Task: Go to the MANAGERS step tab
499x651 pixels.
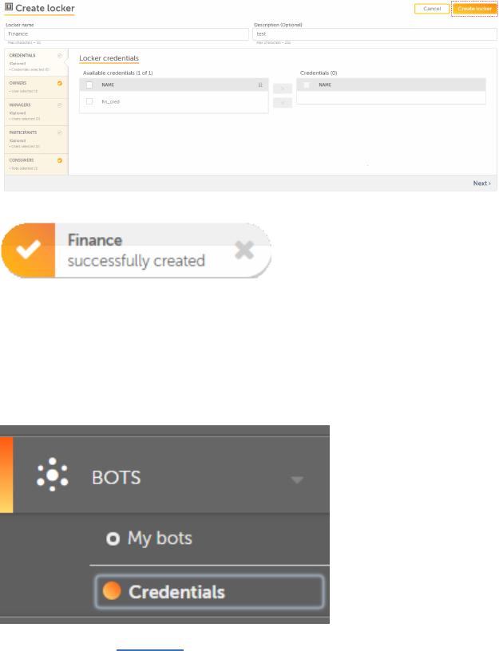Action: pos(36,112)
